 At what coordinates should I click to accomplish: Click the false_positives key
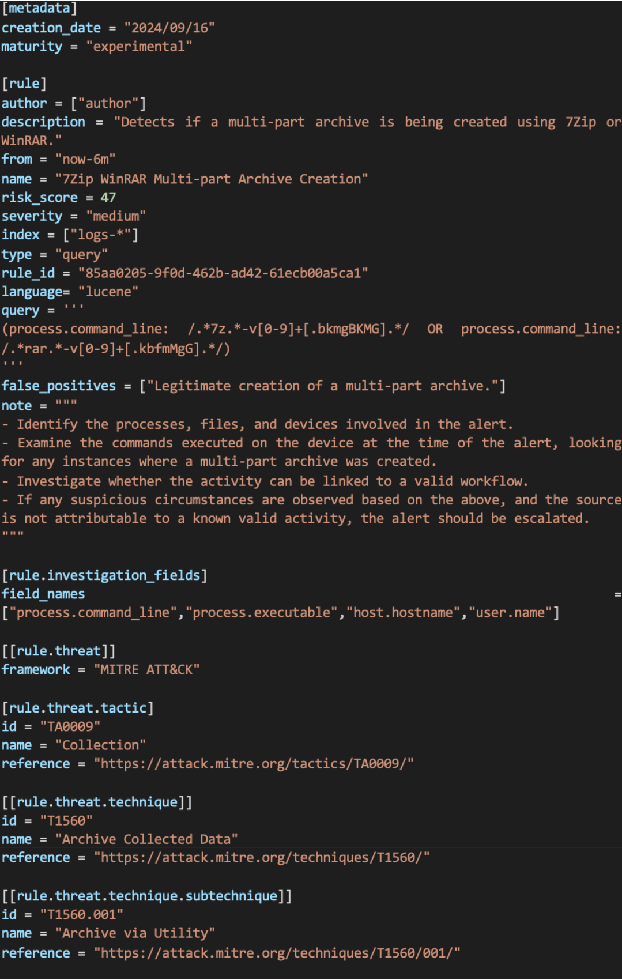59,386
